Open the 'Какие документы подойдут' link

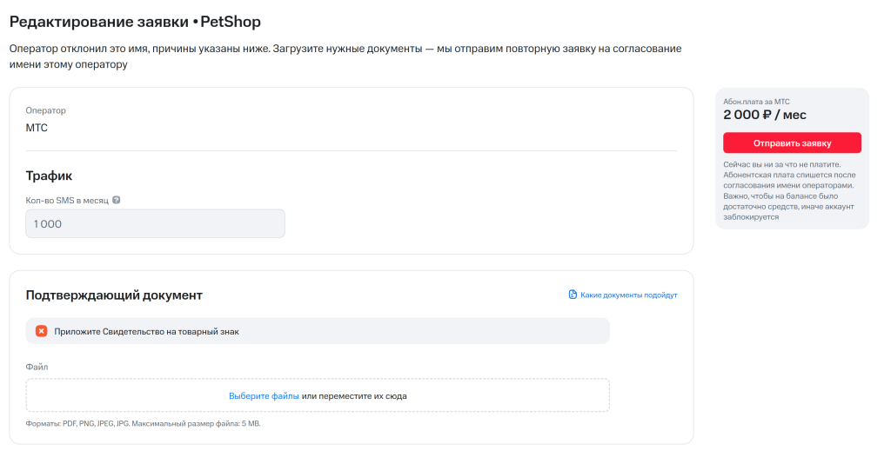pyautogui.click(x=628, y=295)
